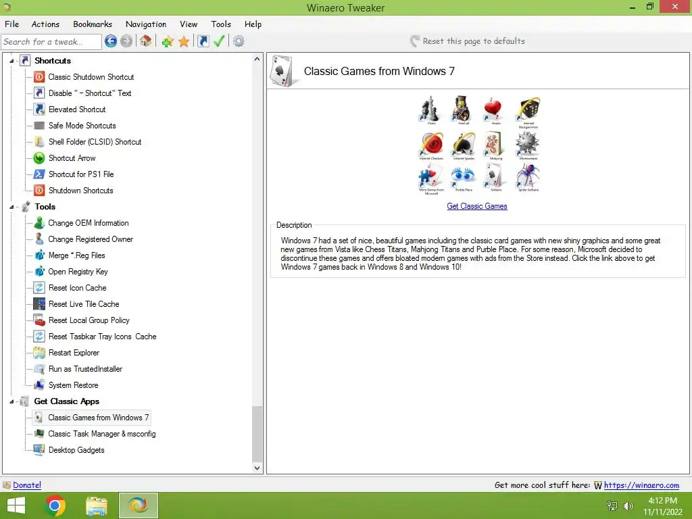This screenshot has height=519, width=692.
Task: Click the Reset Local Group Policy icon
Action: (39, 320)
